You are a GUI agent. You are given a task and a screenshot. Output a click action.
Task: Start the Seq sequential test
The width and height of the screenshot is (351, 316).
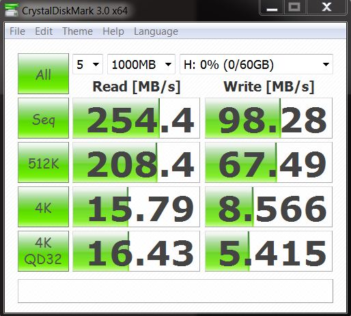click(x=43, y=118)
